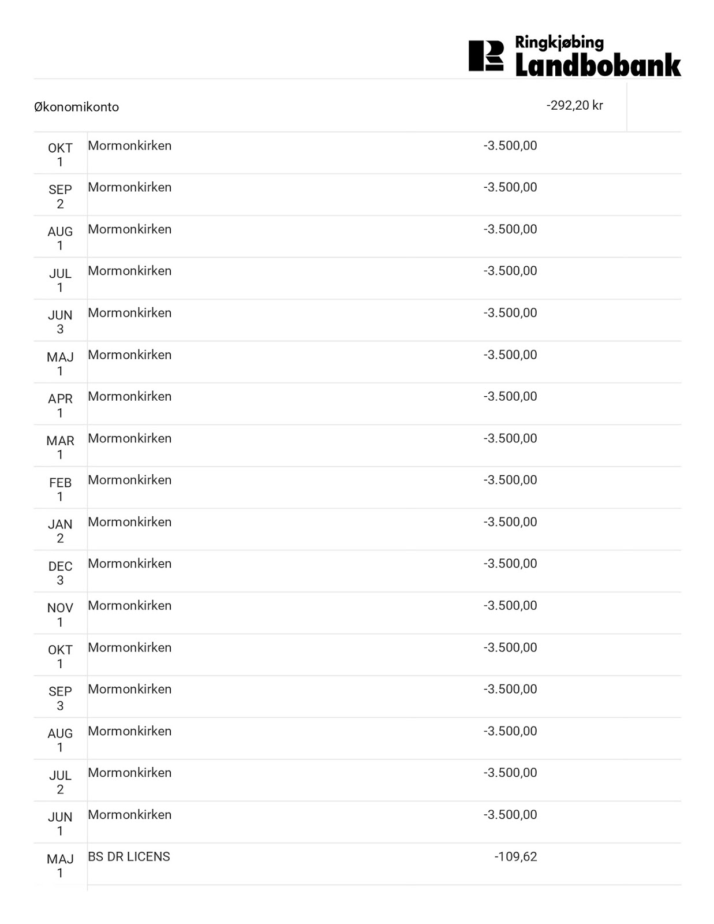This screenshot has height=924, width=714.
Task: Click the amount on the FEB 1 row
Action: [510, 480]
